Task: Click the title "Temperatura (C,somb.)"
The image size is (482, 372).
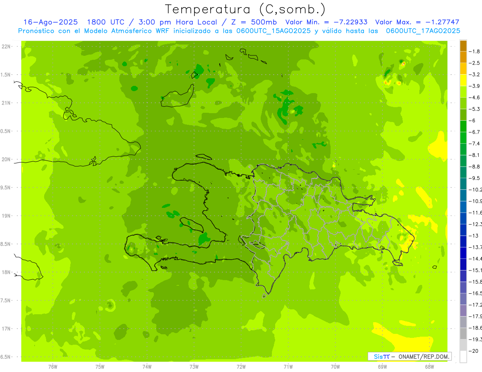Action: (x=245, y=9)
